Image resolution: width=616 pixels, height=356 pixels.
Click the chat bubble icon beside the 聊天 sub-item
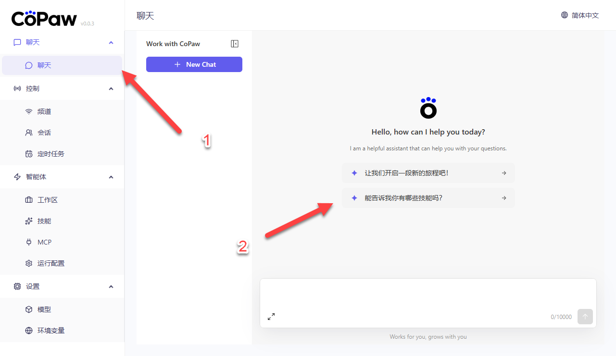pyautogui.click(x=29, y=65)
